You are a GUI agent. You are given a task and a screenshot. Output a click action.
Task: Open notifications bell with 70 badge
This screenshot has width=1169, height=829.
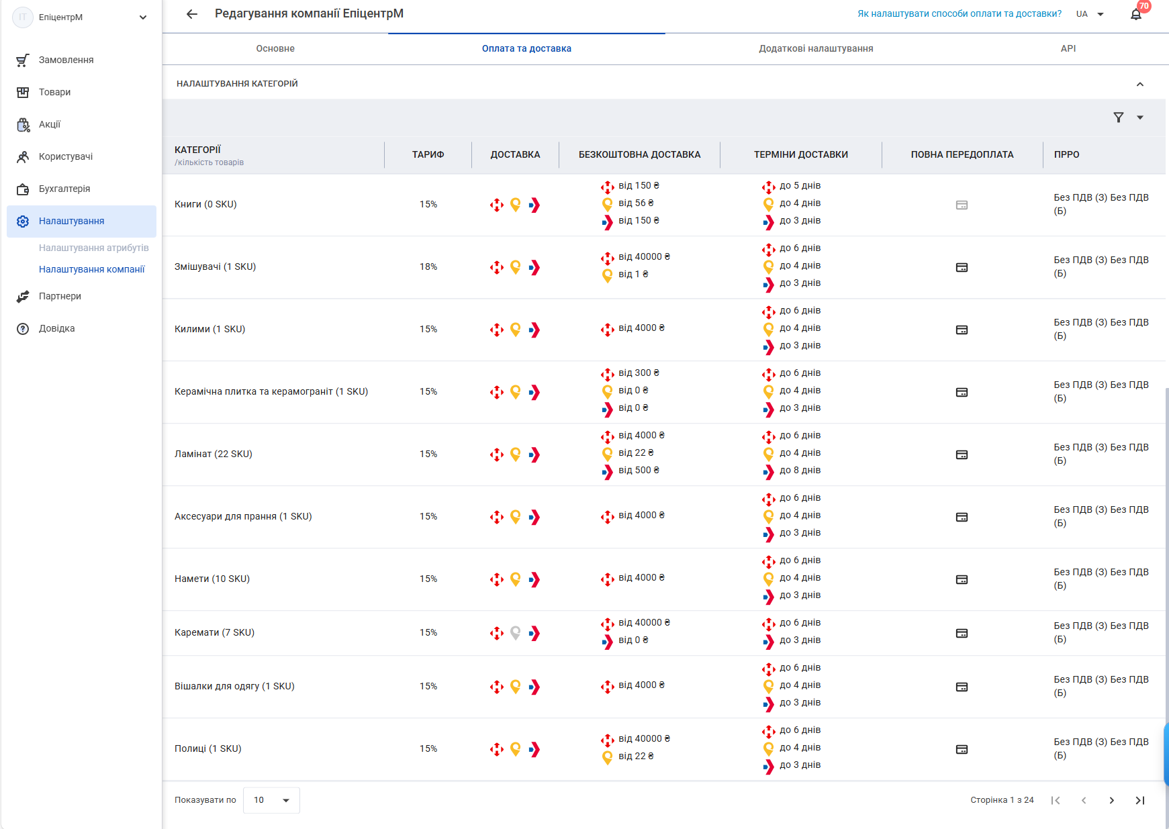coord(1136,14)
